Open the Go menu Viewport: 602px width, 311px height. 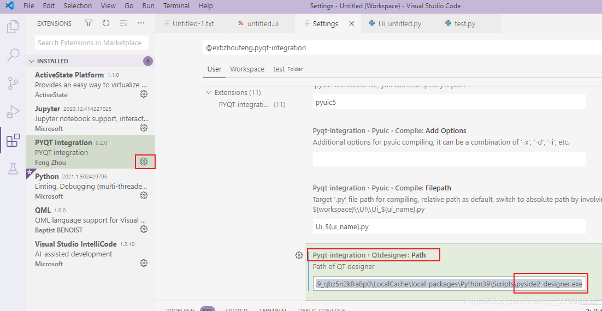pyautogui.click(x=129, y=6)
